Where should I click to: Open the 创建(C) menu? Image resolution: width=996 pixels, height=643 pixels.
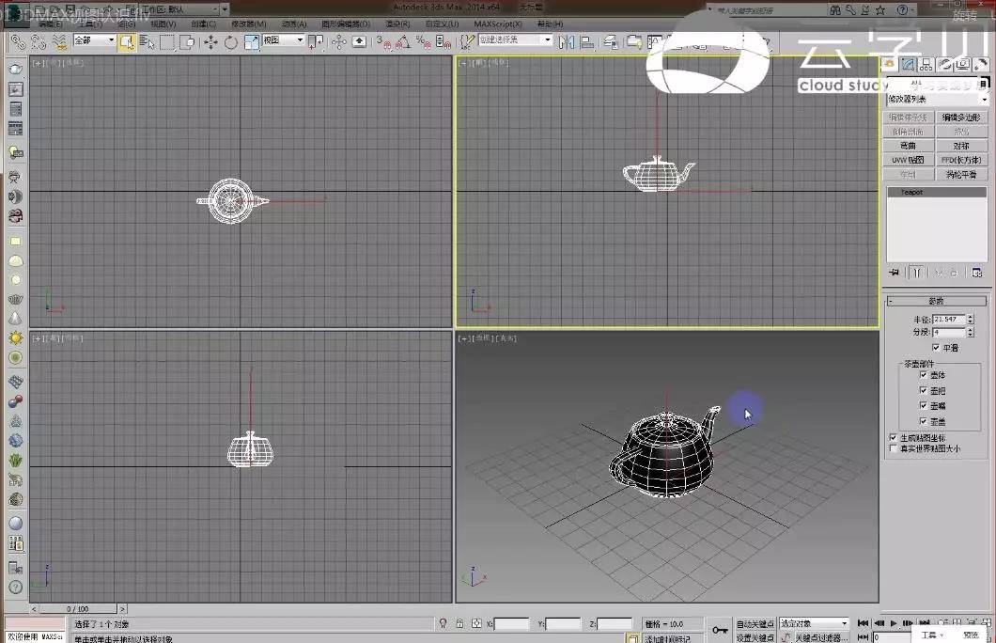pyautogui.click(x=203, y=24)
